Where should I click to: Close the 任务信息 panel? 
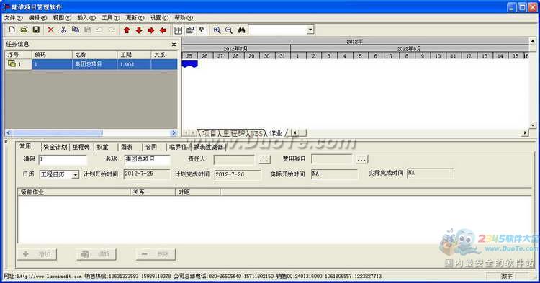(174, 45)
